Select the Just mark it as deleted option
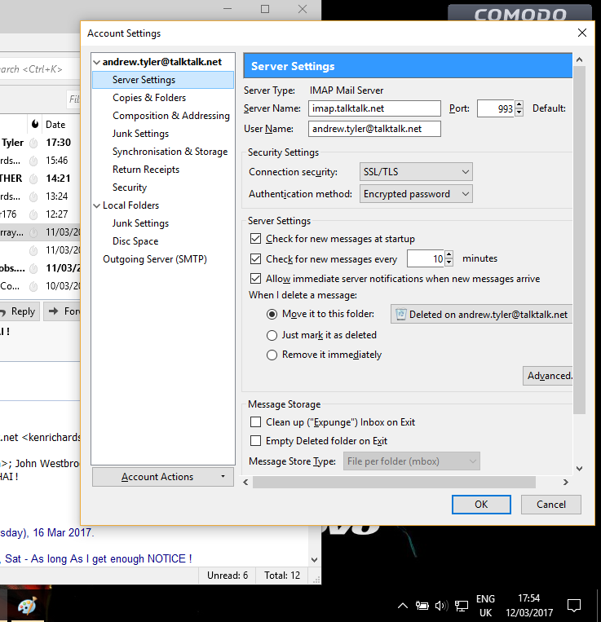Viewport: 601px width, 622px height. pyautogui.click(x=272, y=335)
